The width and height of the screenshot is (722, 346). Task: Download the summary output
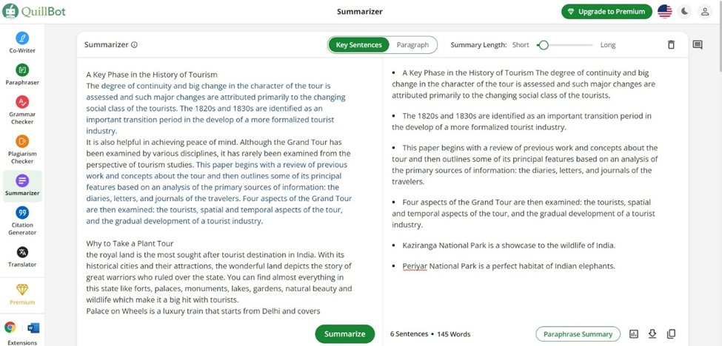click(x=652, y=334)
